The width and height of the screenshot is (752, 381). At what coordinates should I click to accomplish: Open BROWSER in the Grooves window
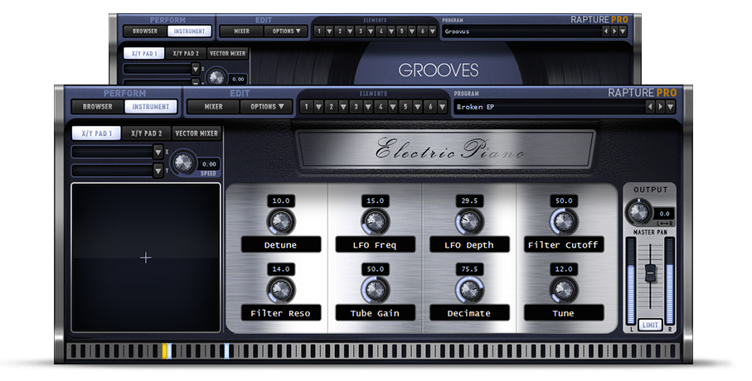coord(145,31)
